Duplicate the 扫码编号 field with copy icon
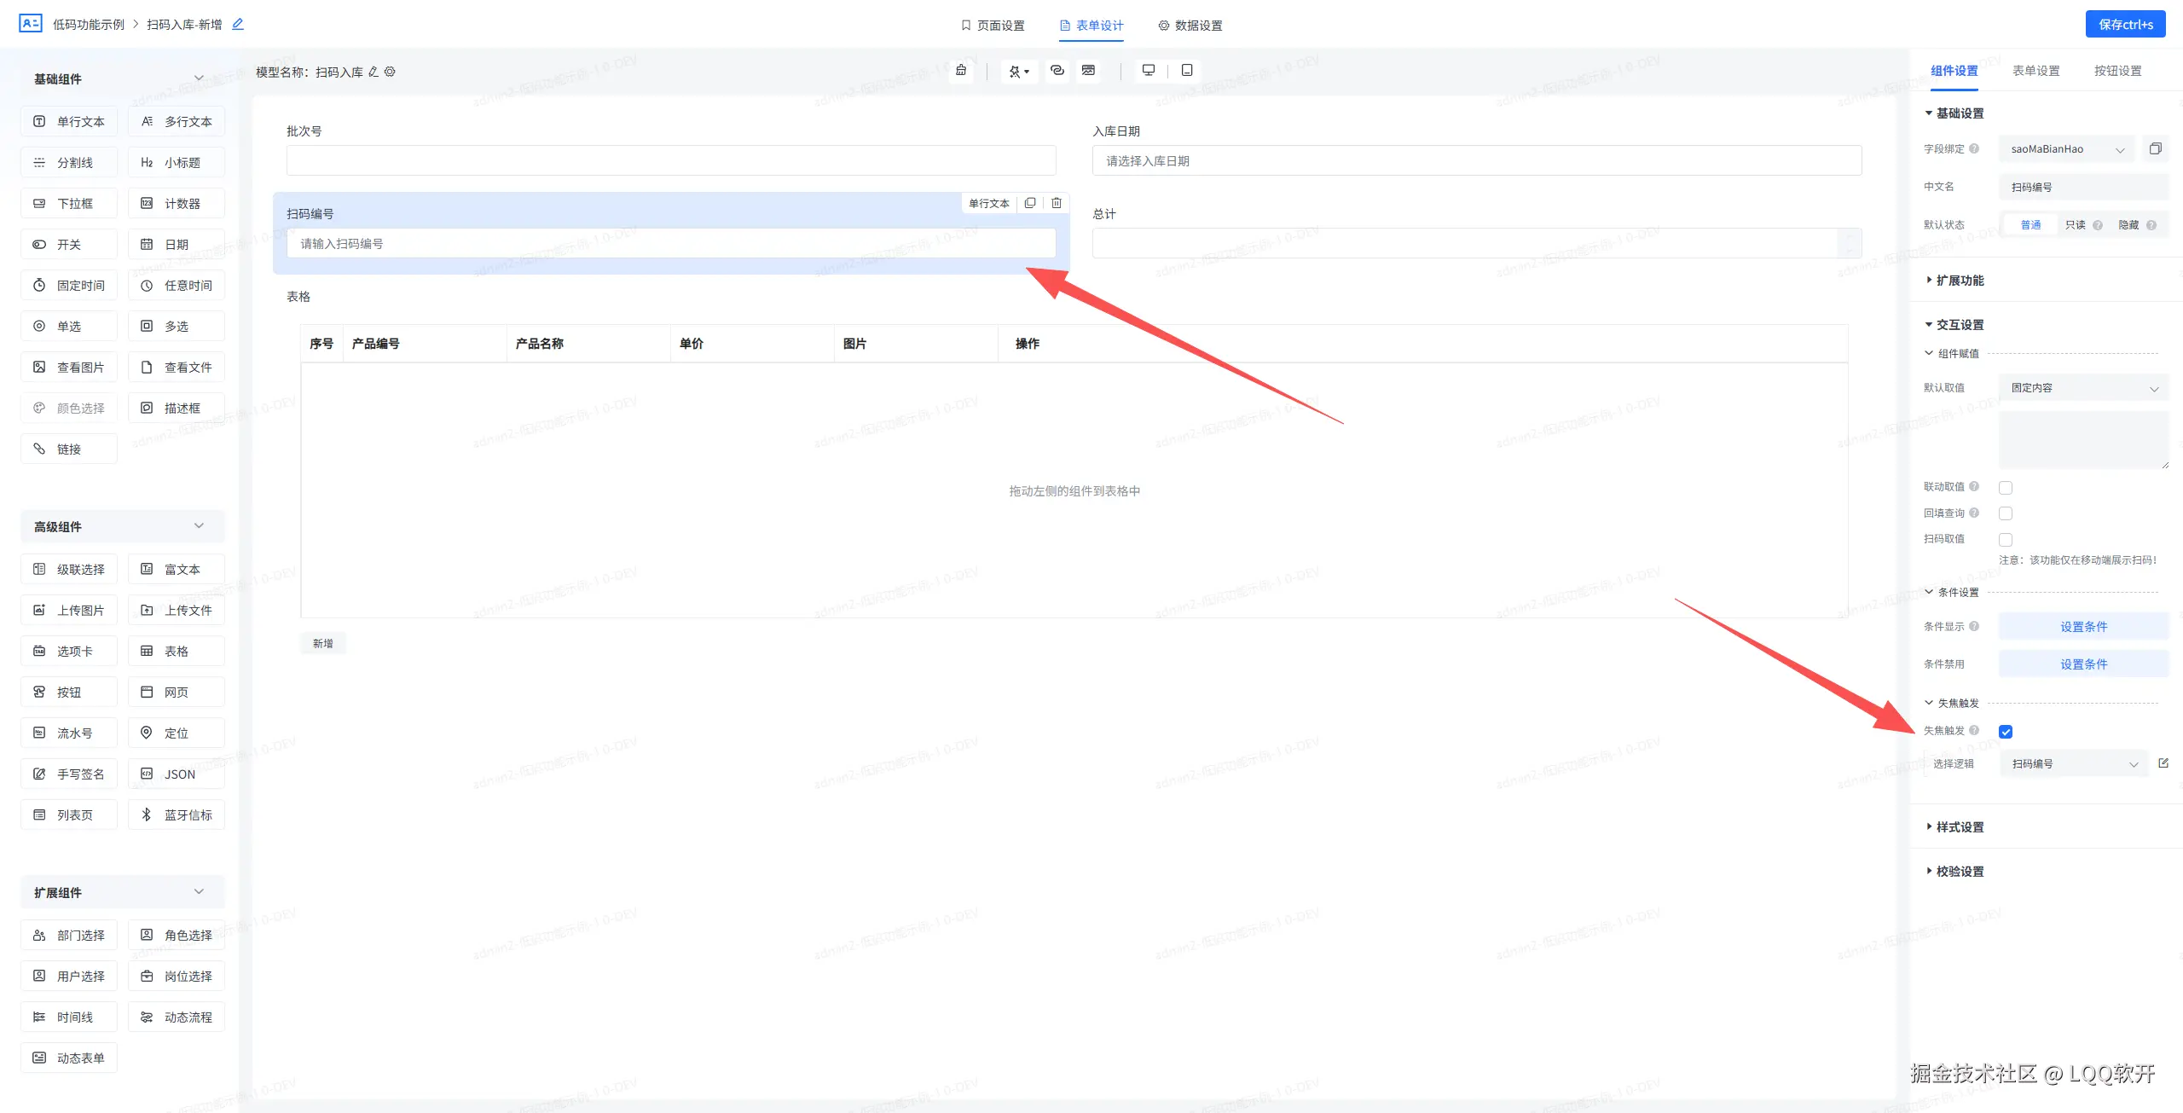 1030,203
